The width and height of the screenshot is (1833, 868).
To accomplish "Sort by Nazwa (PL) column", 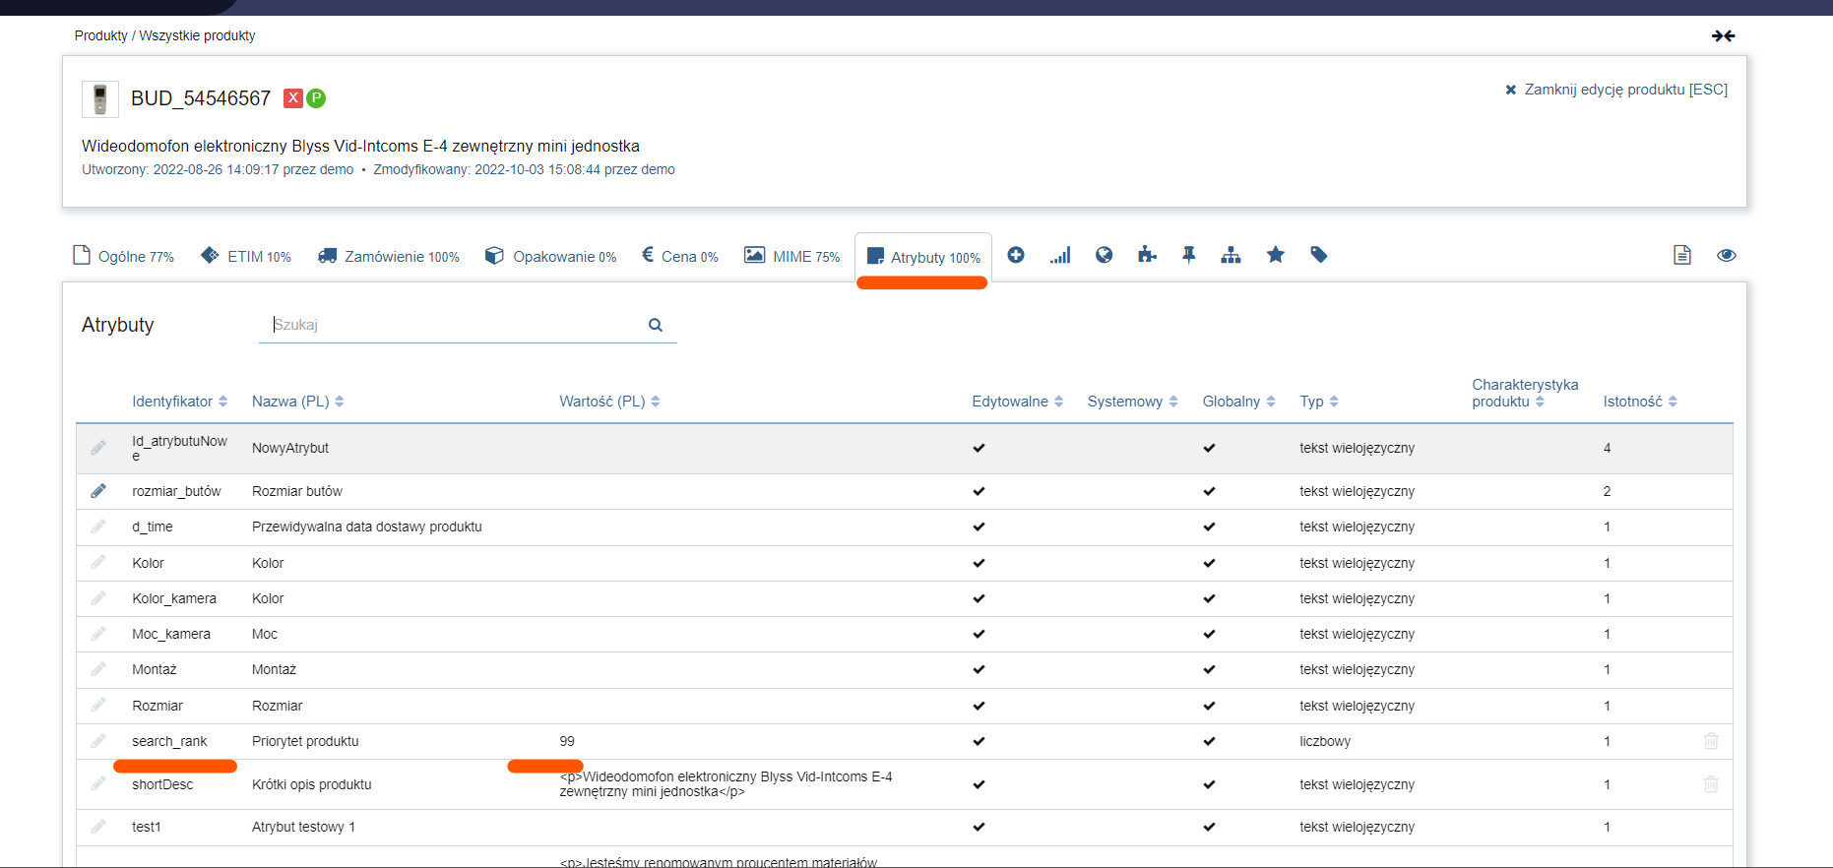I will 297,402.
